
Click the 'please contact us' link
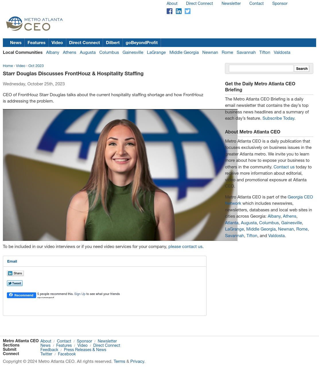[x=185, y=247]
